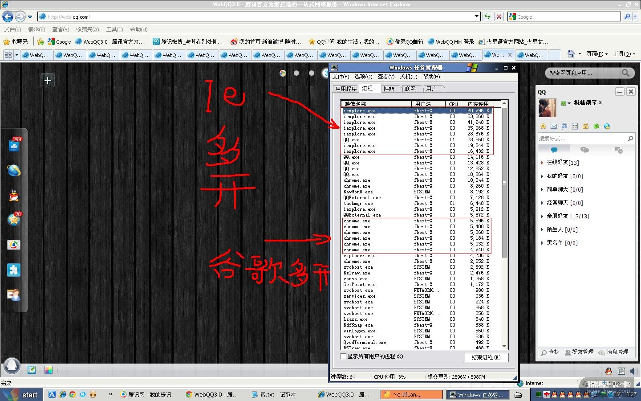641x401 pixels.
Task: Switch to 应用程序 tab in Task Manager
Action: coord(346,89)
